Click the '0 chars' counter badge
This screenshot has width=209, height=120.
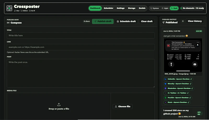click(x=87, y=21)
